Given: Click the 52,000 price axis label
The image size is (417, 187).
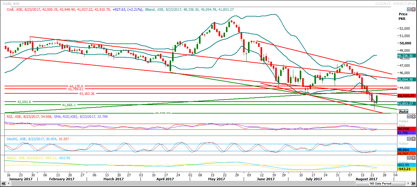Looking at the screenshot, I should (404, 28).
